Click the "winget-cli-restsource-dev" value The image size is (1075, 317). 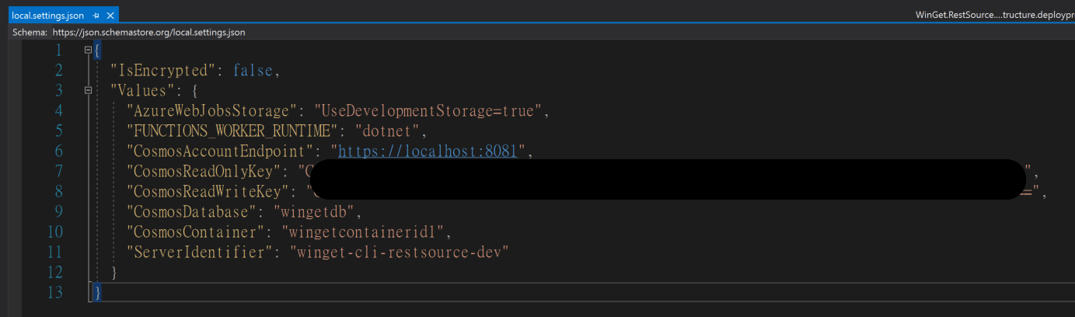pos(399,252)
